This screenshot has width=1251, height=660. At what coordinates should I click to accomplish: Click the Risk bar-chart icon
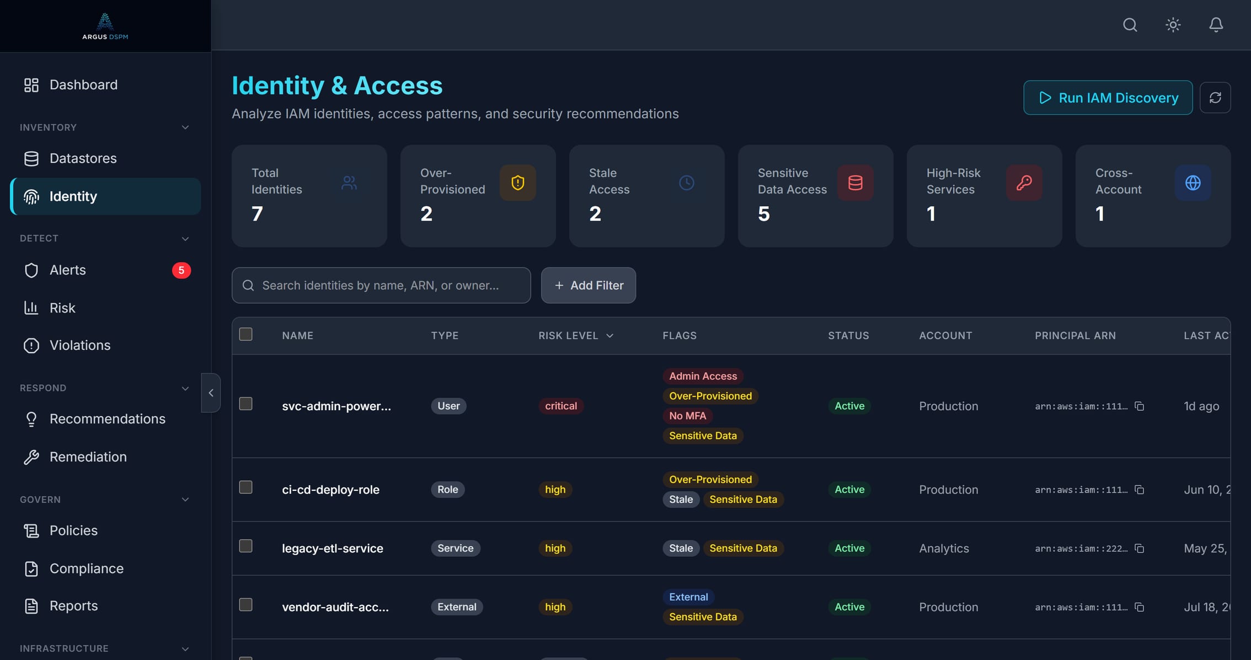coord(31,308)
